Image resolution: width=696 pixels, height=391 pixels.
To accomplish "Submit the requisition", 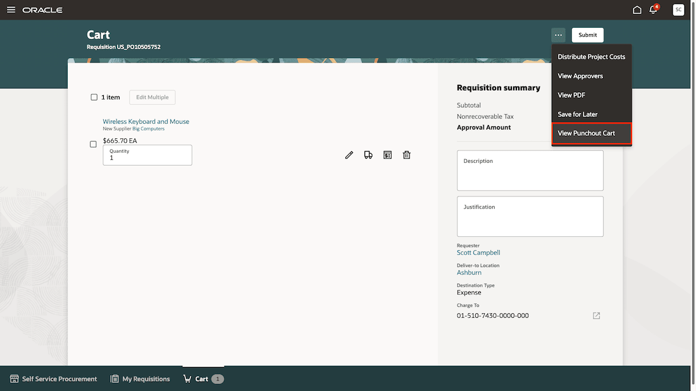I will tap(587, 35).
